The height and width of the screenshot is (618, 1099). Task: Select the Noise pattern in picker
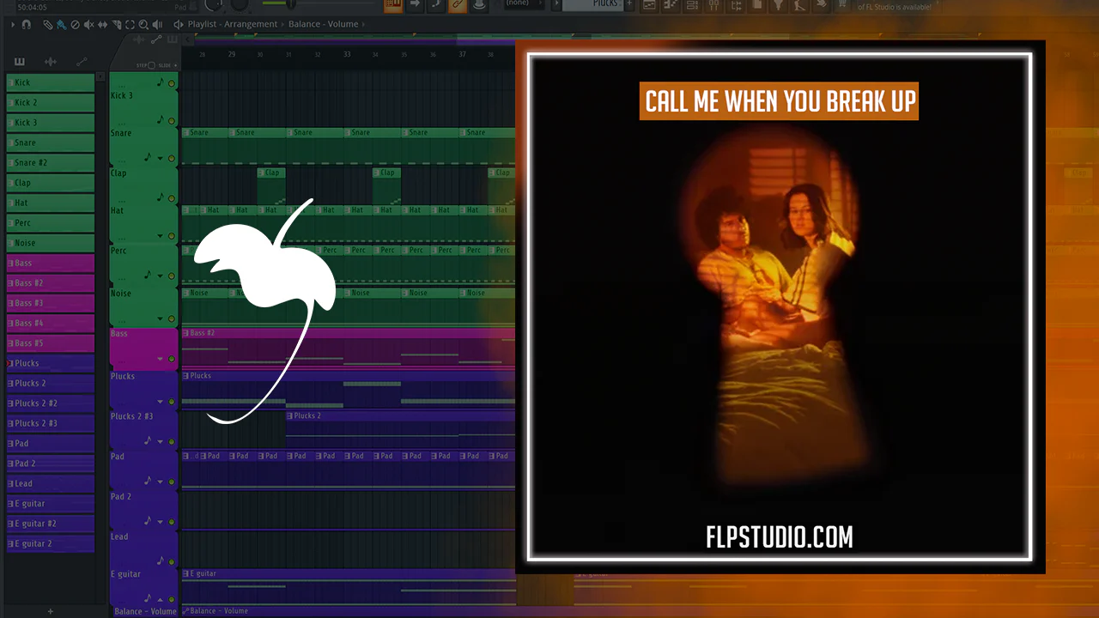(x=51, y=243)
